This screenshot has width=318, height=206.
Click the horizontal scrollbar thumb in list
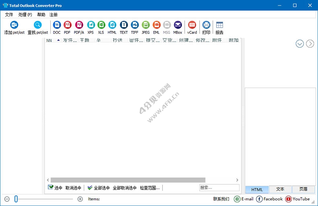[x=128, y=180]
